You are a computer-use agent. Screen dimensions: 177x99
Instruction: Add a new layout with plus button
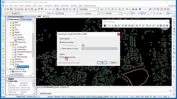coord(68,87)
